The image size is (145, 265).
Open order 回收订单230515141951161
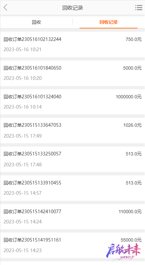(x=72, y=245)
